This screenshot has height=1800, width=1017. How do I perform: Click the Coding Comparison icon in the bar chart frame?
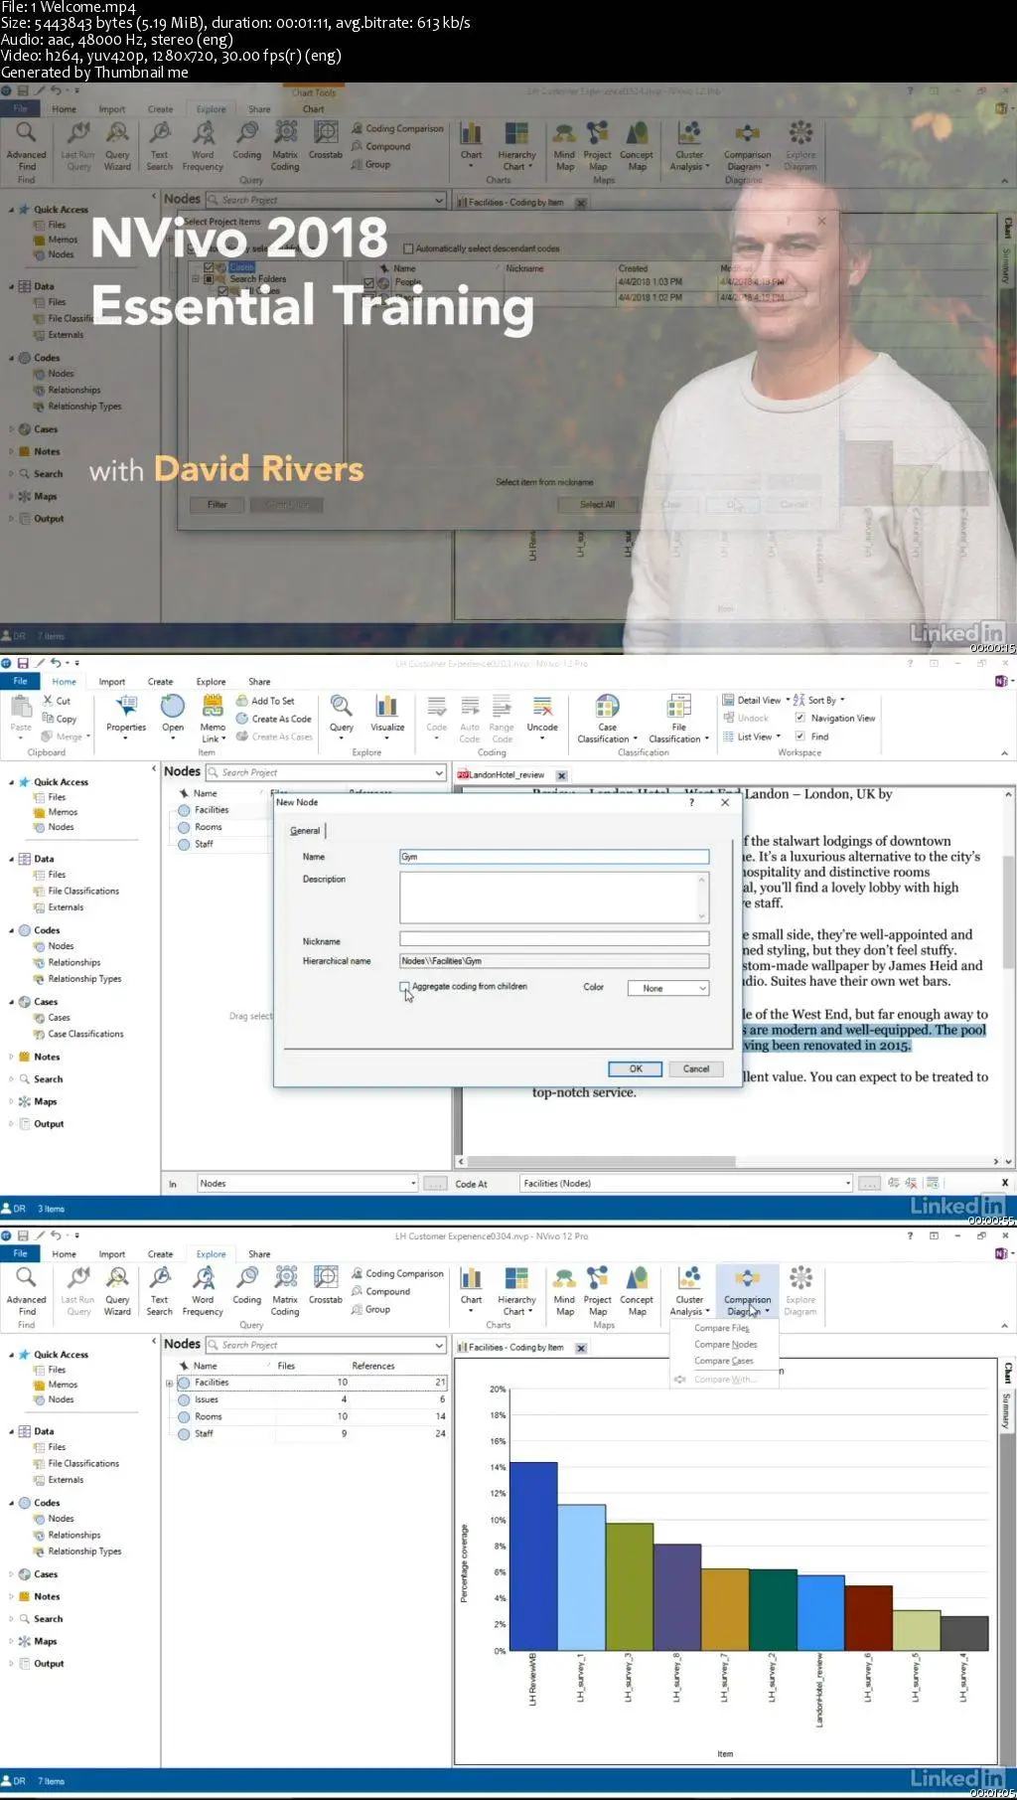click(358, 1273)
